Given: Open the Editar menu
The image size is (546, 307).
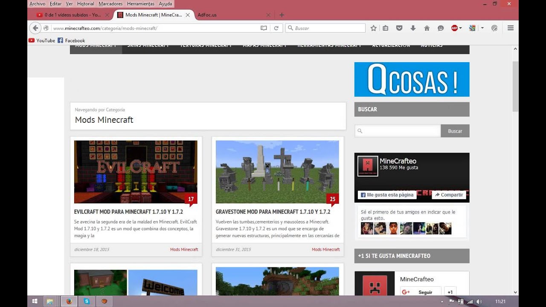Looking at the screenshot, I should click(x=55, y=4).
